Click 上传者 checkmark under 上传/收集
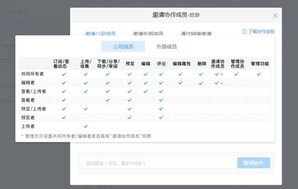Screen dimensions: 298x189 coord(86,126)
